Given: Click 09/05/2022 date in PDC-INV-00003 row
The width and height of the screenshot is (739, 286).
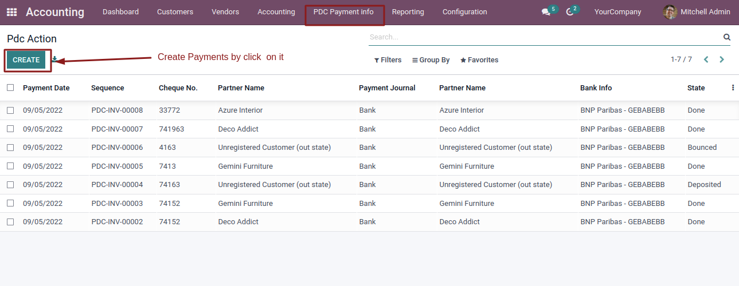Looking at the screenshot, I should [x=42, y=204].
